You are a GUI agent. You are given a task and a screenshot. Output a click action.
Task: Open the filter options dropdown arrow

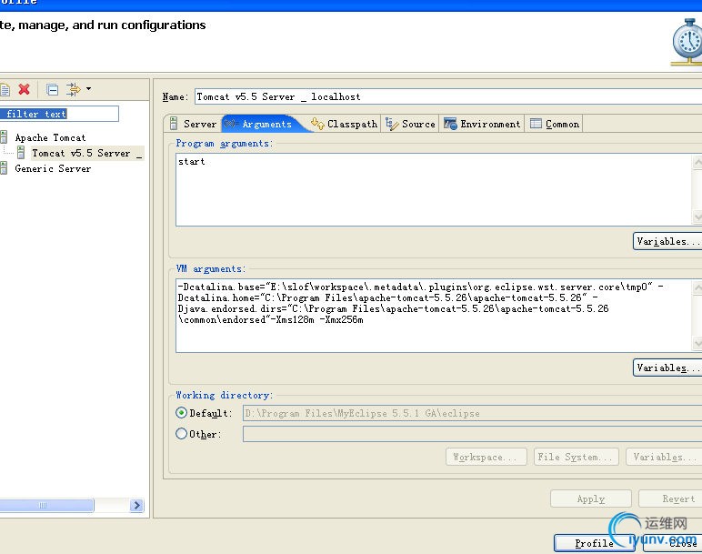click(x=88, y=88)
